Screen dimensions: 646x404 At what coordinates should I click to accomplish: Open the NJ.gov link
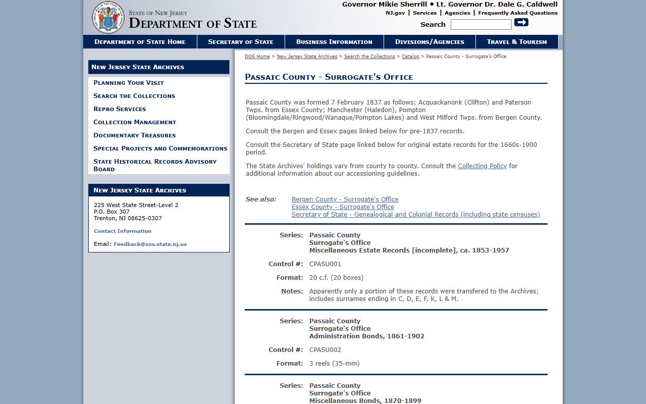click(x=395, y=13)
